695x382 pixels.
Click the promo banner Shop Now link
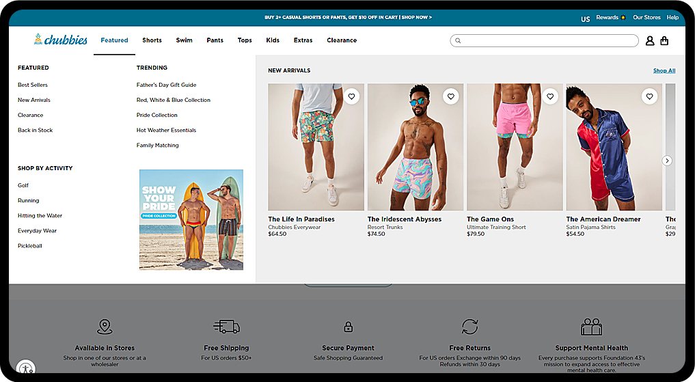[417, 17]
